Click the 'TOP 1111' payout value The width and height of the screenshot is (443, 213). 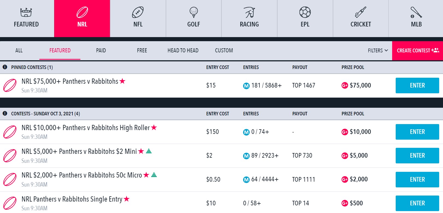coord(304,179)
